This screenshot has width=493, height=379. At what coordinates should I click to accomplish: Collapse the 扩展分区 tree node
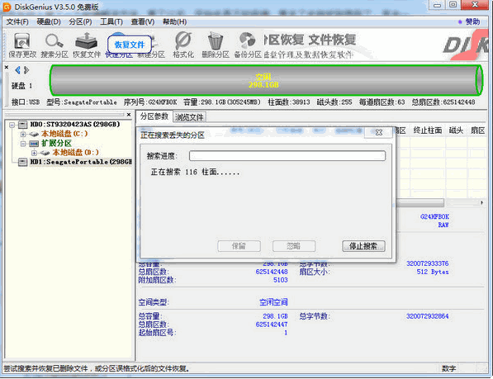(22, 144)
